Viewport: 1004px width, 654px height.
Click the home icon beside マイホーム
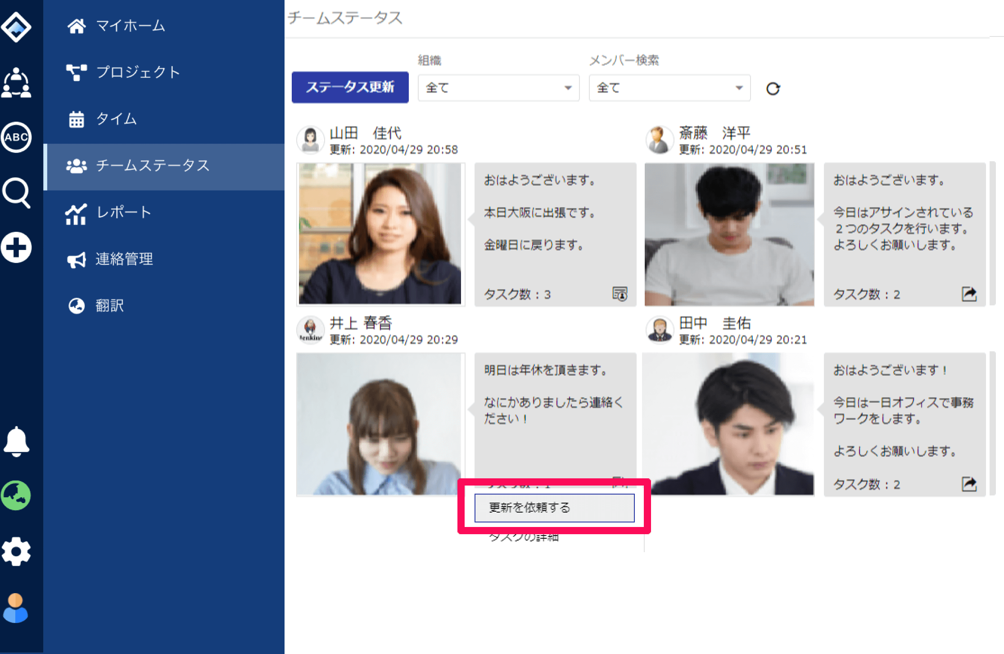click(x=77, y=26)
